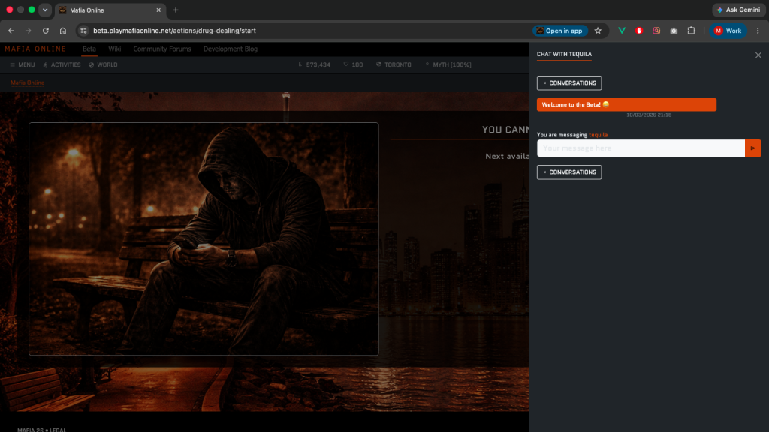Open a new browser tab
769x432 pixels.
(x=176, y=10)
